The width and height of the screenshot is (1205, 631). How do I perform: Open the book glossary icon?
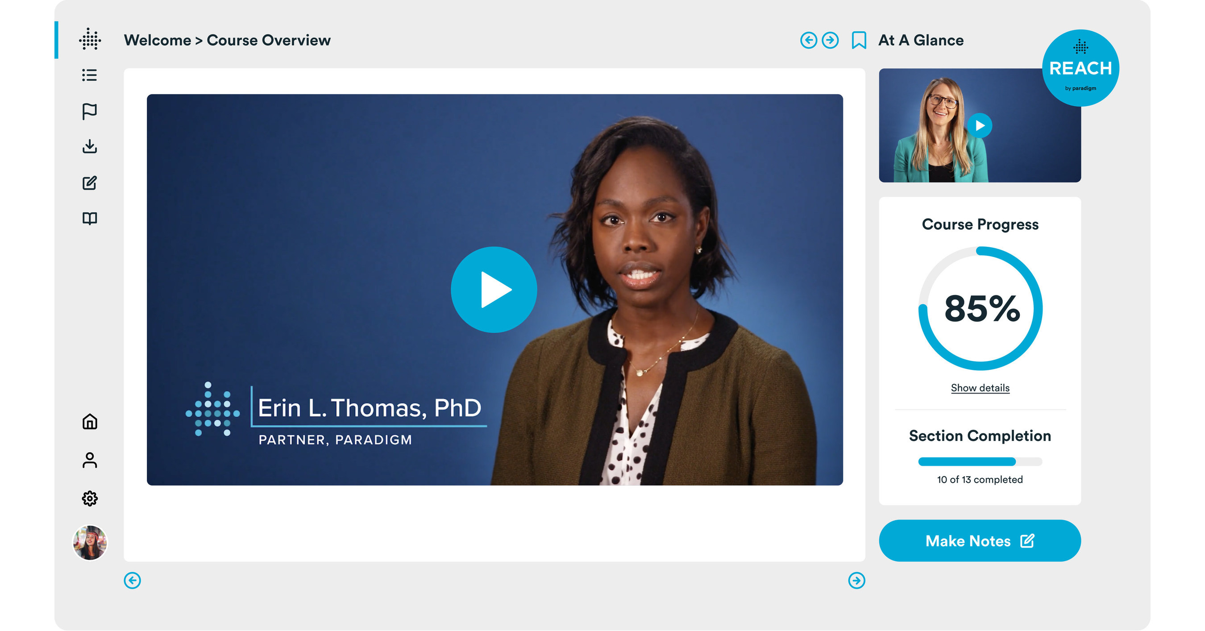pos(89,219)
